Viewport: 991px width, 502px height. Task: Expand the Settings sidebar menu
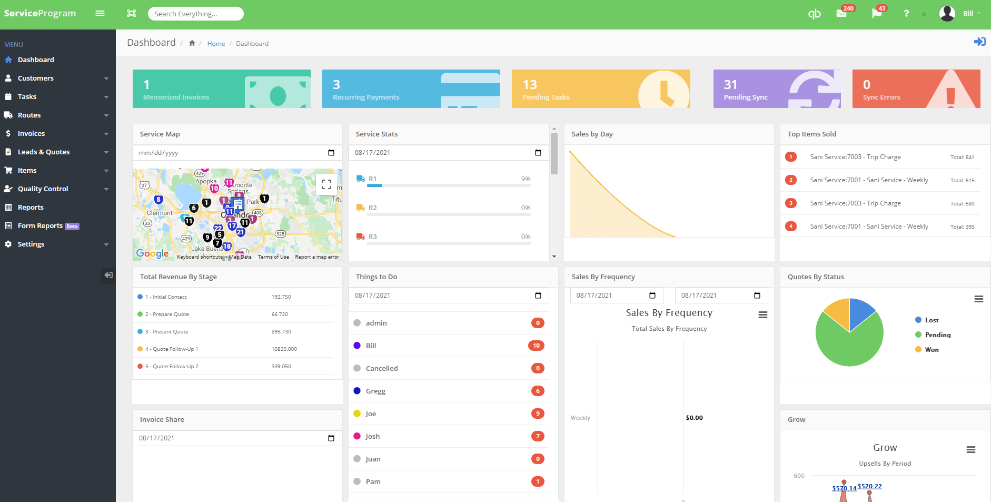[58, 244]
